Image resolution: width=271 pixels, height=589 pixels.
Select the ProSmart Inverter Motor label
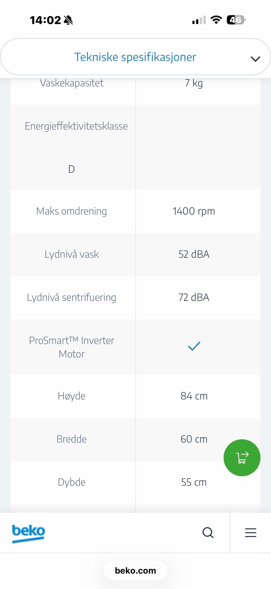[x=72, y=347]
